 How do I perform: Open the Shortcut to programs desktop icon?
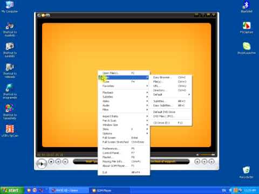[x=10, y=91]
